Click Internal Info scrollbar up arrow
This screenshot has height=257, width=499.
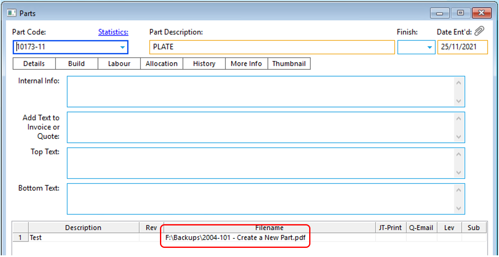click(x=459, y=82)
